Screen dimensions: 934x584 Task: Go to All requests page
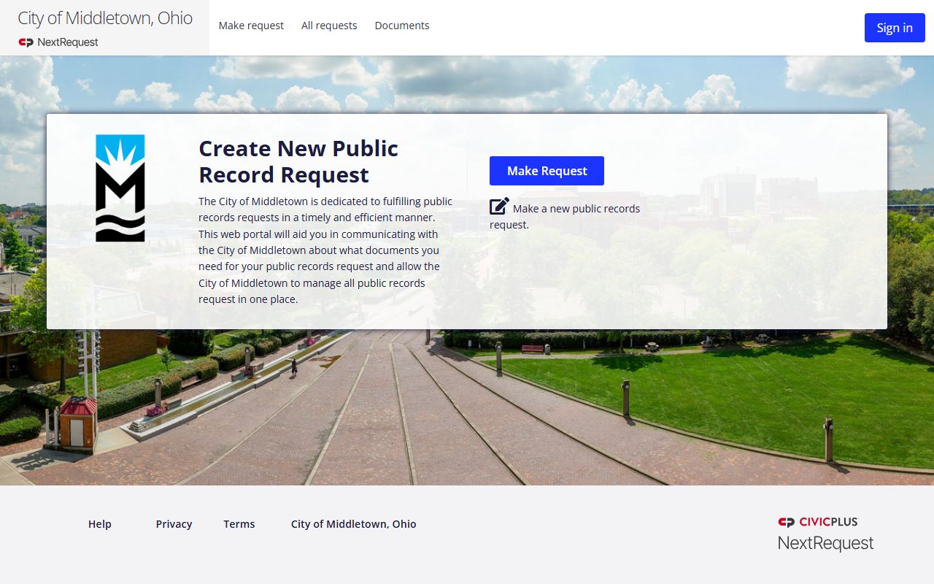(329, 26)
